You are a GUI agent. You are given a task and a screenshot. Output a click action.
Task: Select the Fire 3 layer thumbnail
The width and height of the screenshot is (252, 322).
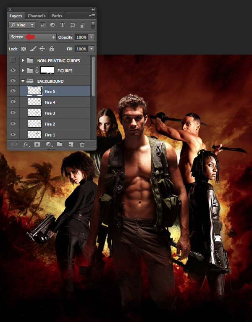[34, 113]
